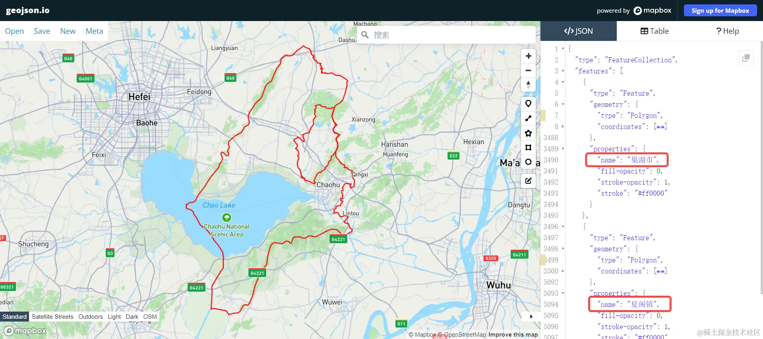Click the "name": "夏阁镇" line

(627, 304)
